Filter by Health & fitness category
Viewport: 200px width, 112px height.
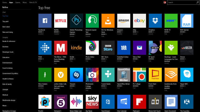[8, 79]
